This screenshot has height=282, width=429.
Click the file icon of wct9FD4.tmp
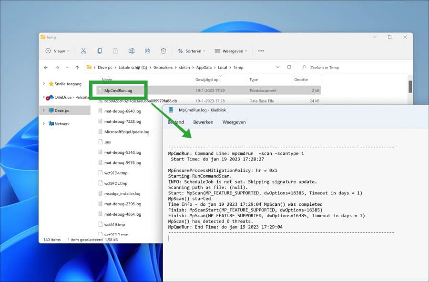click(101, 173)
